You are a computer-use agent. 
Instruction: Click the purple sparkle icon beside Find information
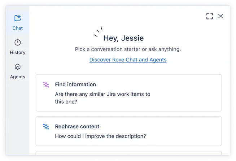46,84
